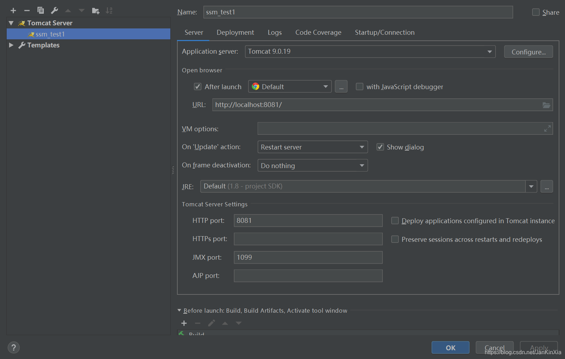Browse URL with folder icon

(546, 105)
